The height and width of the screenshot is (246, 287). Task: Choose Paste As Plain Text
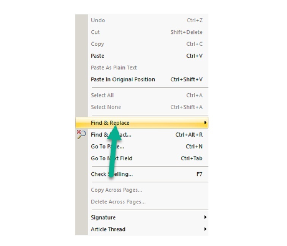click(114, 68)
